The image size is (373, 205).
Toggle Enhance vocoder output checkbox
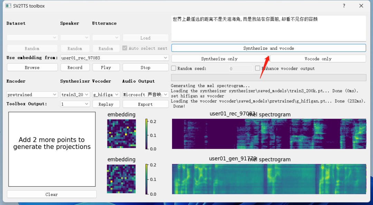[258, 68]
